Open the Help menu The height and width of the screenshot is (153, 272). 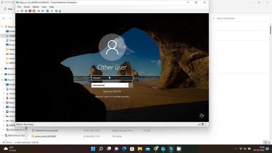(x=51, y=7)
